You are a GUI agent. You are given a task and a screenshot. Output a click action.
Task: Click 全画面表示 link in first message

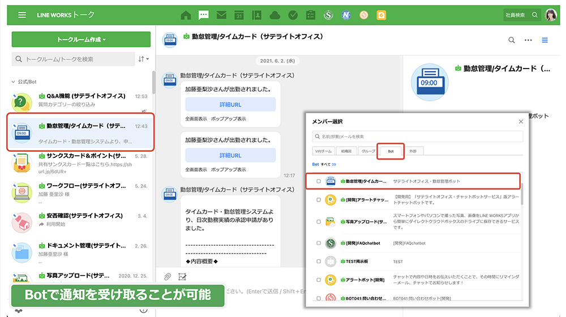click(x=196, y=119)
